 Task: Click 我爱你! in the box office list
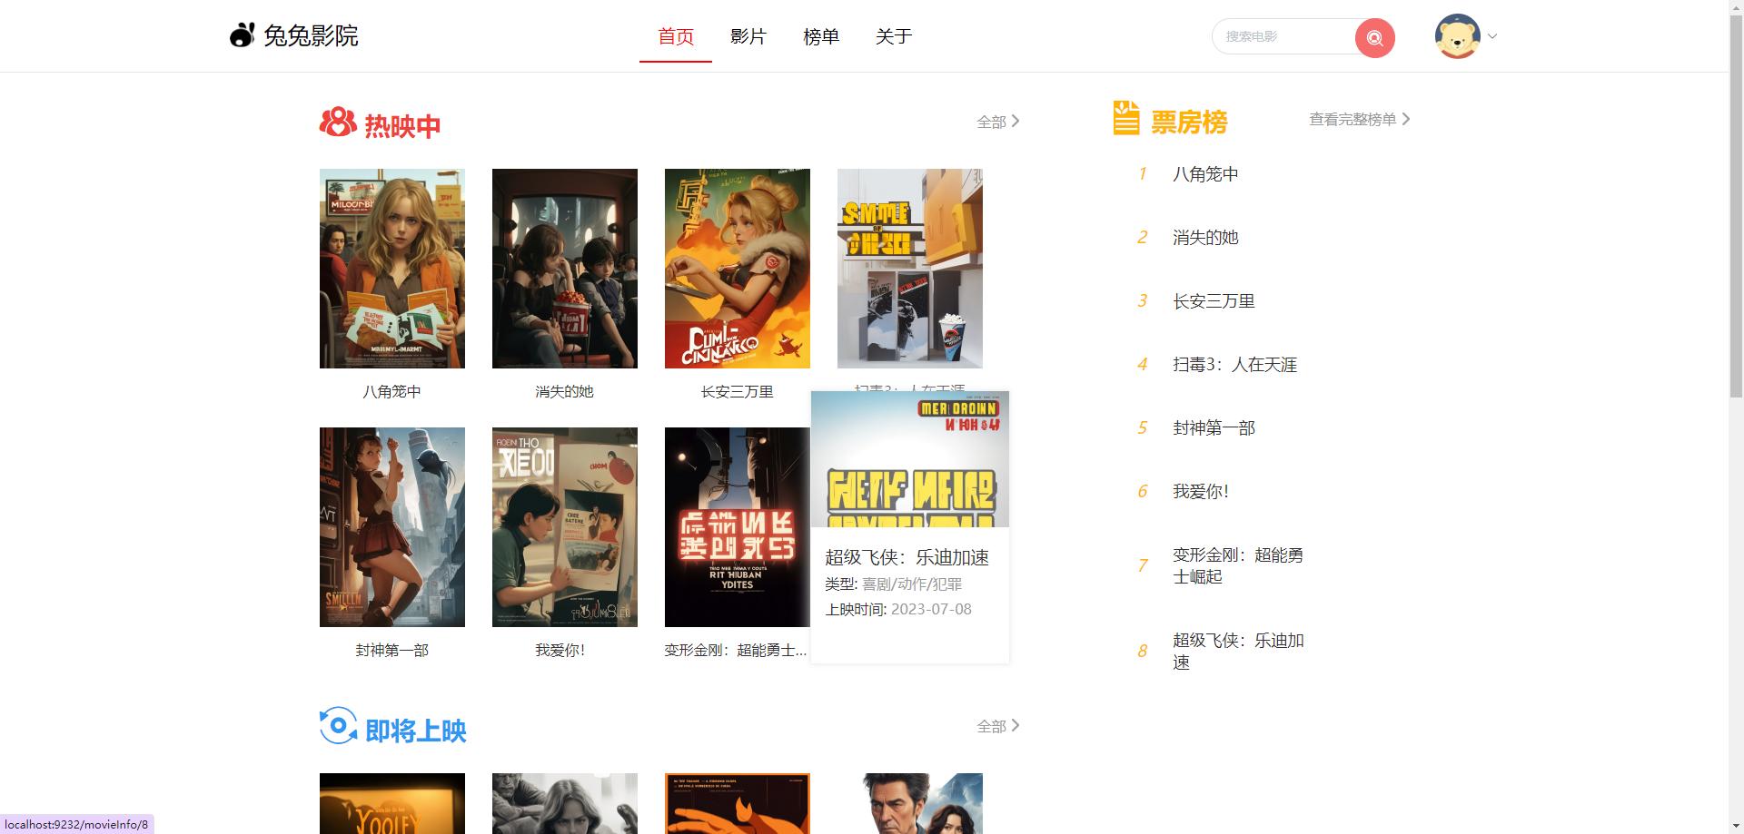click(x=1200, y=492)
